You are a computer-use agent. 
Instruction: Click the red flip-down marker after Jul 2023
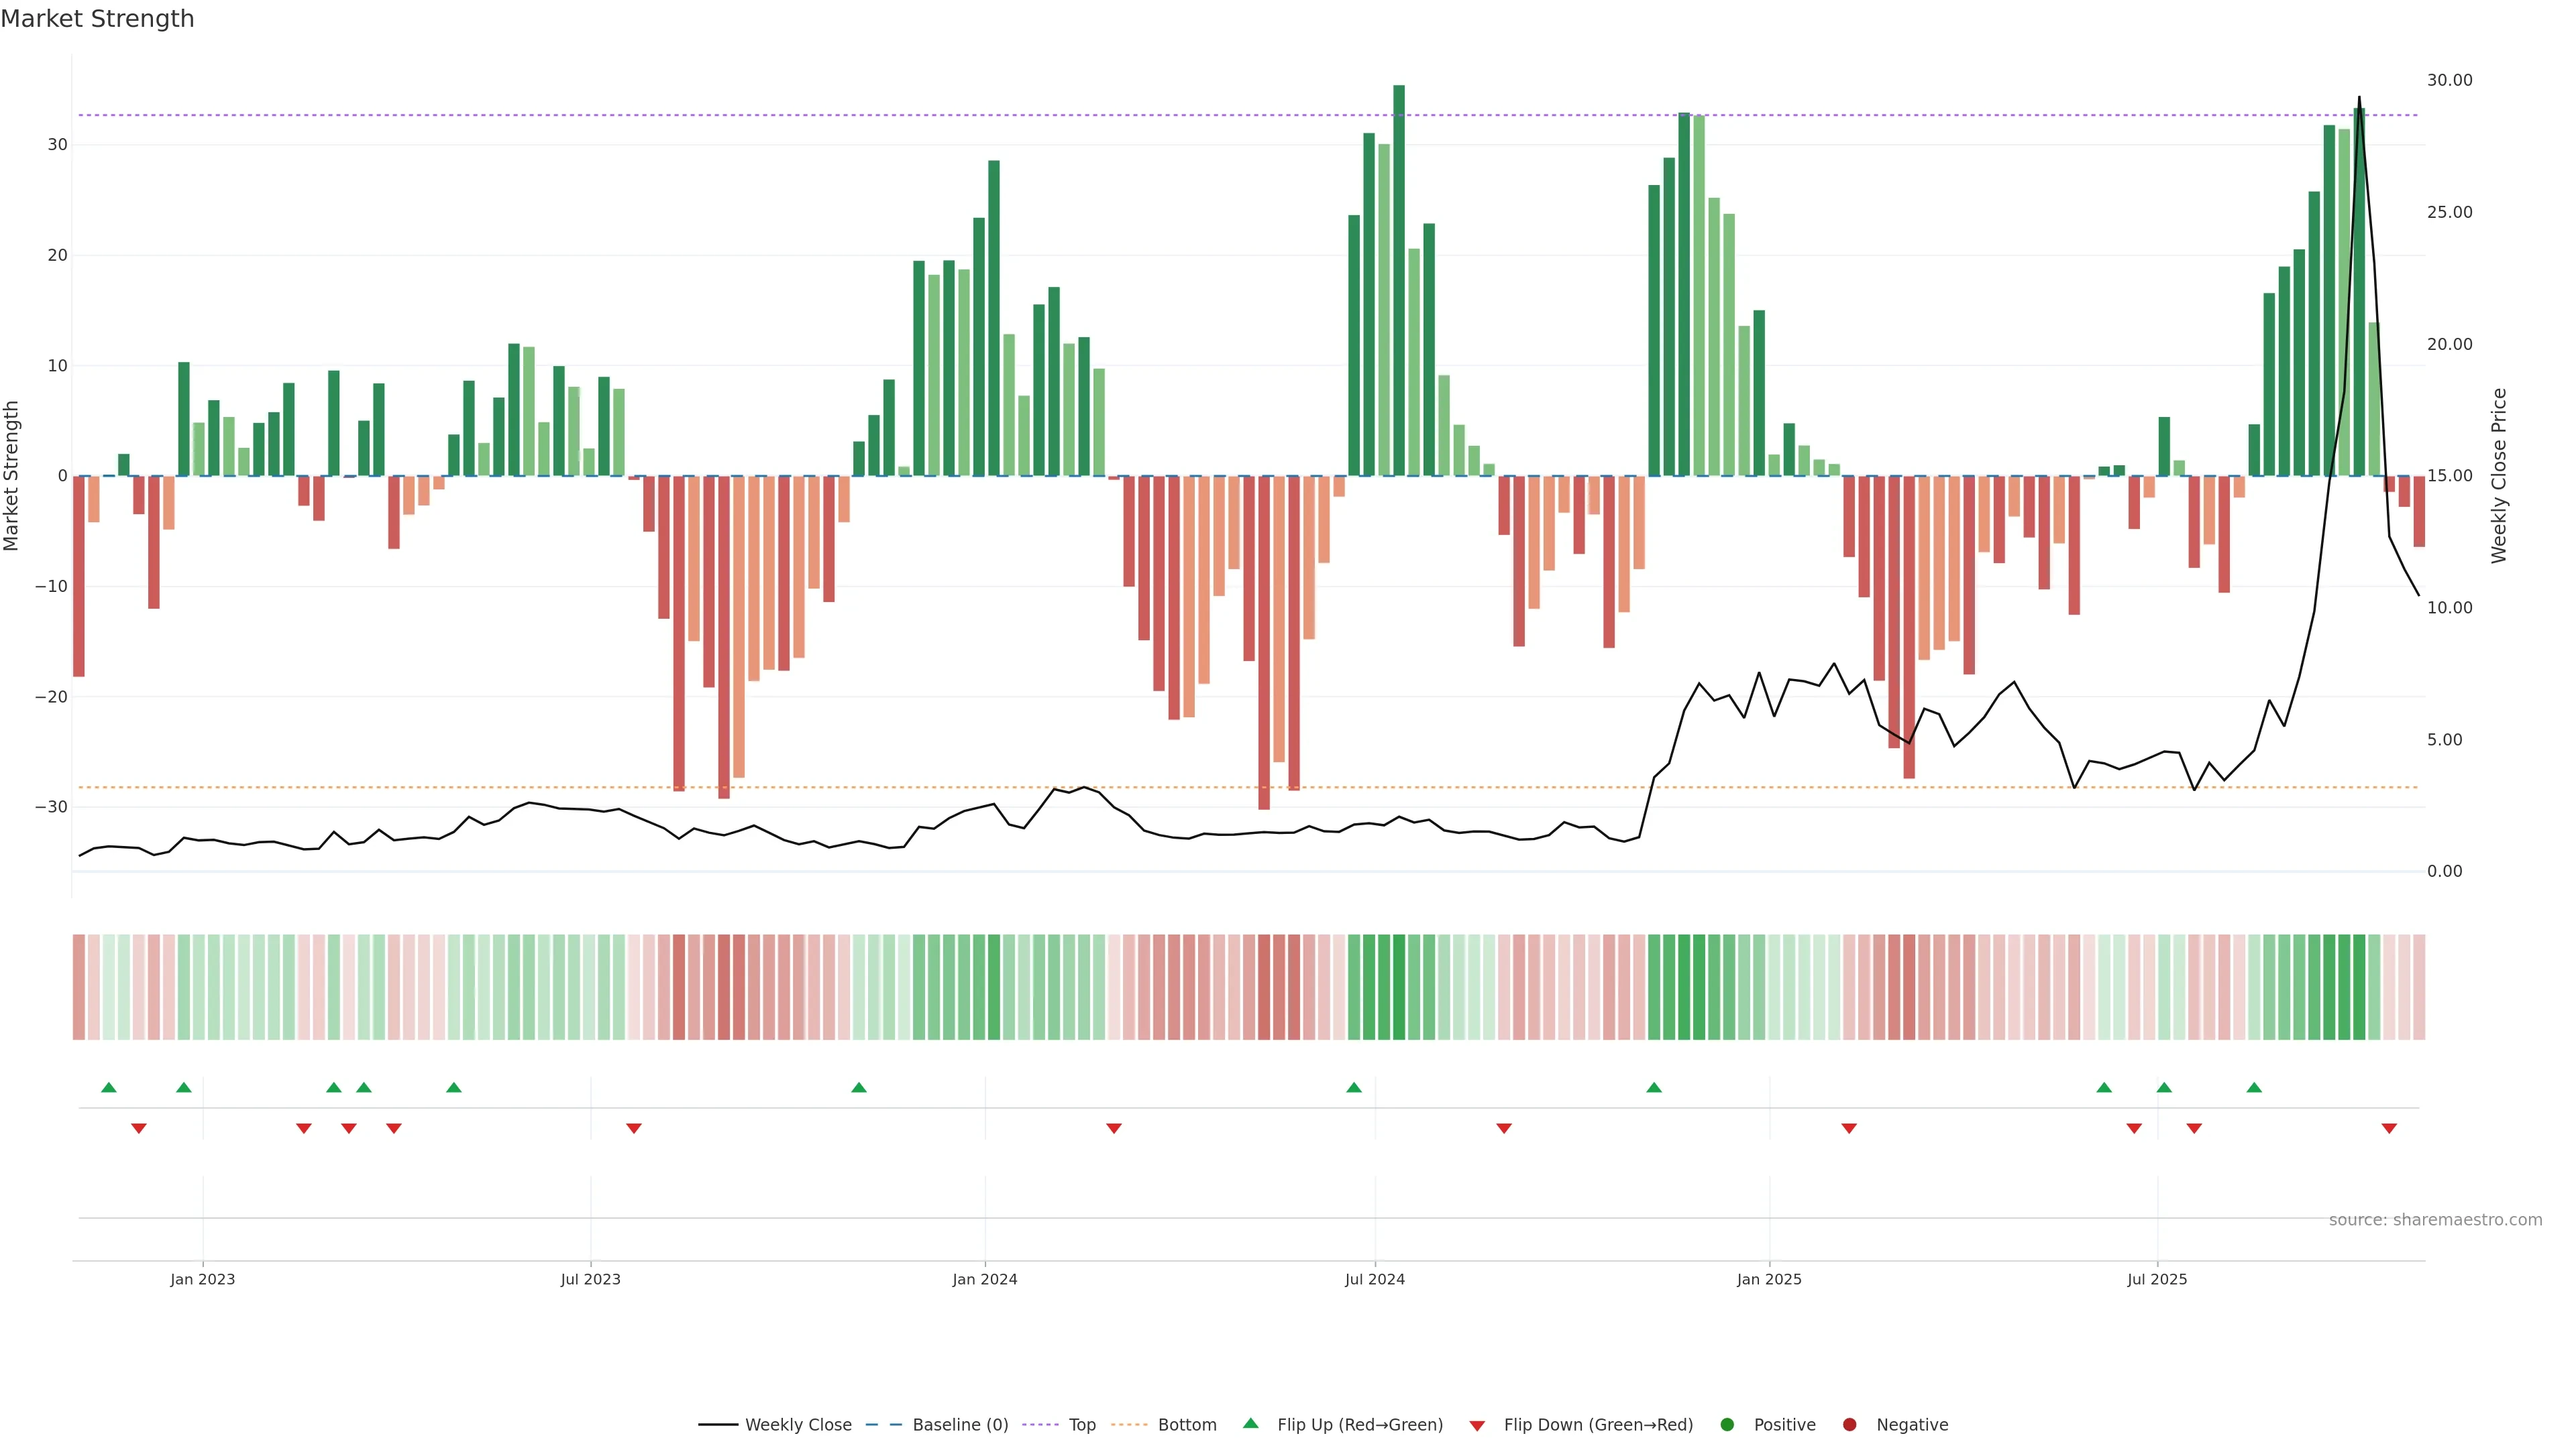[634, 1128]
